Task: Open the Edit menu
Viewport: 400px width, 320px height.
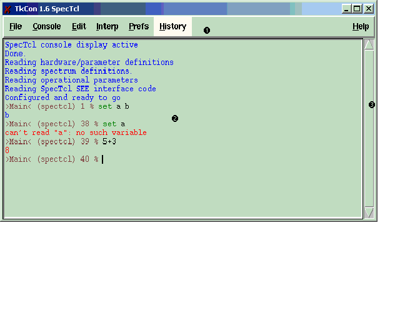Action: coord(79,26)
